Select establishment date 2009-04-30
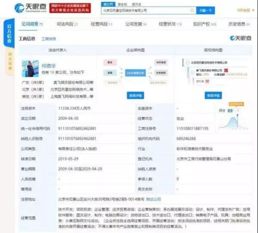Screen dimensions: 258x233 [68, 119]
